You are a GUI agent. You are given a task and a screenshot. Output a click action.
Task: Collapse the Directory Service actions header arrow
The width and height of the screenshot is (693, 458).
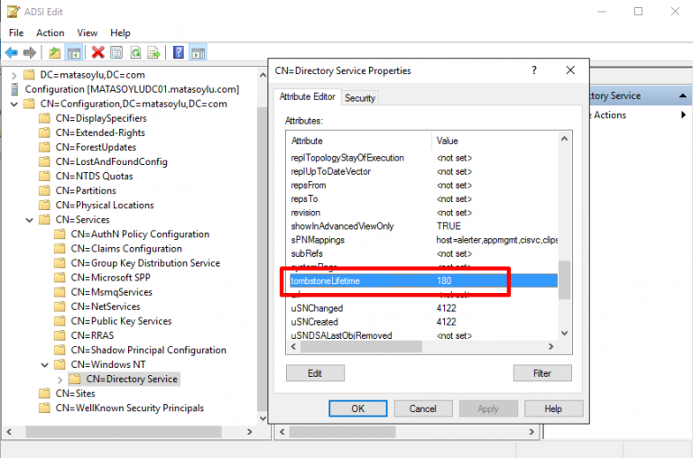tap(683, 96)
